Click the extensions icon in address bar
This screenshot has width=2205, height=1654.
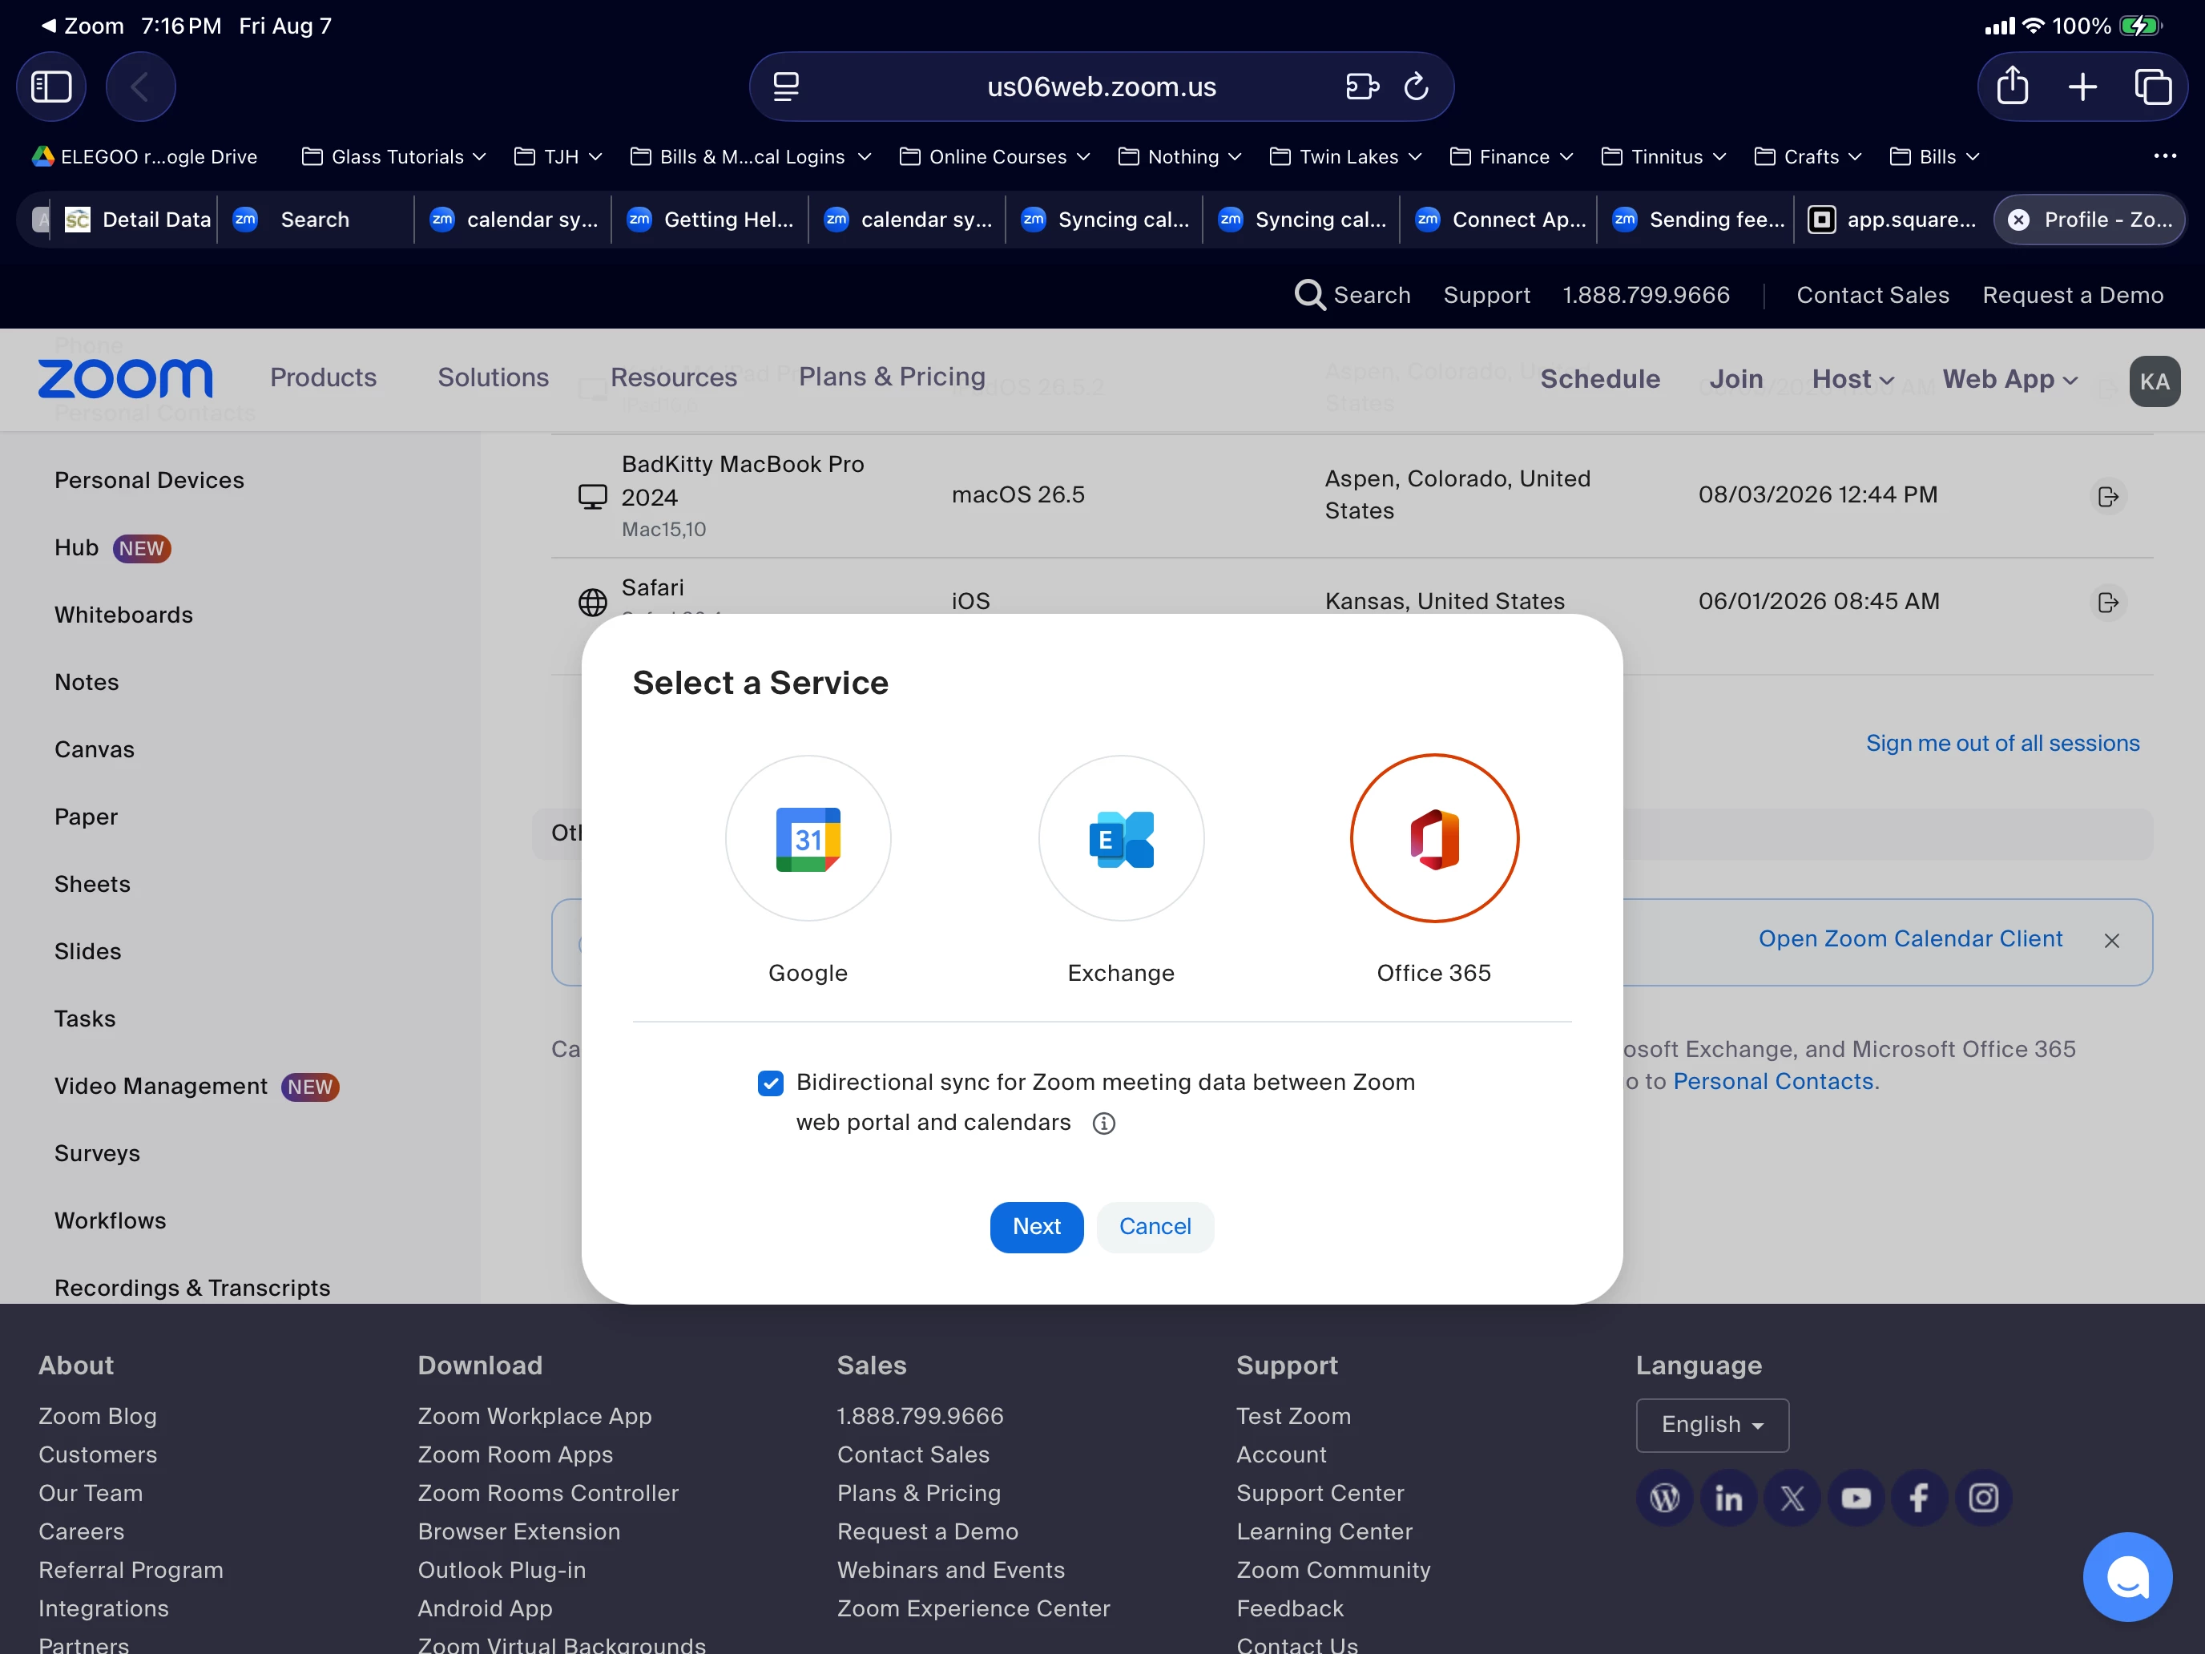(x=1361, y=87)
